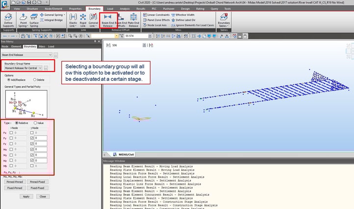Pin the Tree Menu panel
This screenshot has height=209, width=354.
point(95,42)
